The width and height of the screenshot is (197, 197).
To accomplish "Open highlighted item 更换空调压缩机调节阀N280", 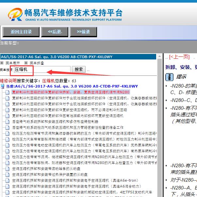I will (71, 92).
